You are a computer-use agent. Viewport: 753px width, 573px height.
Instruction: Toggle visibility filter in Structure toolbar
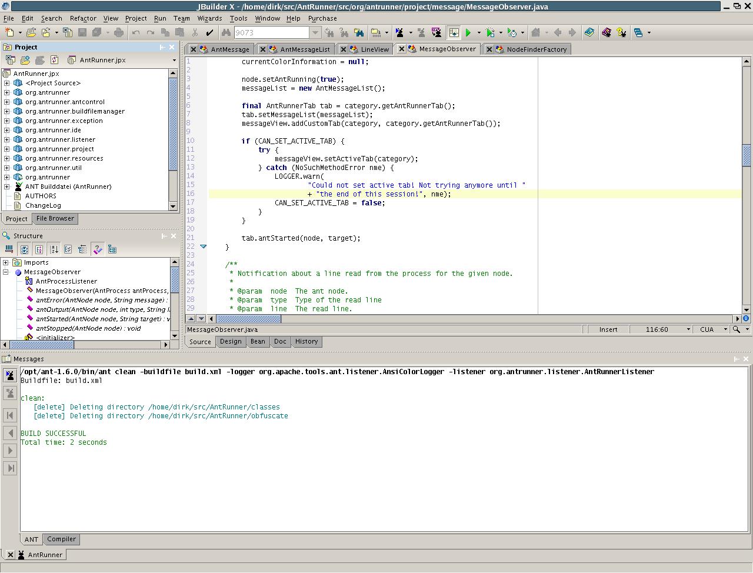click(24, 249)
